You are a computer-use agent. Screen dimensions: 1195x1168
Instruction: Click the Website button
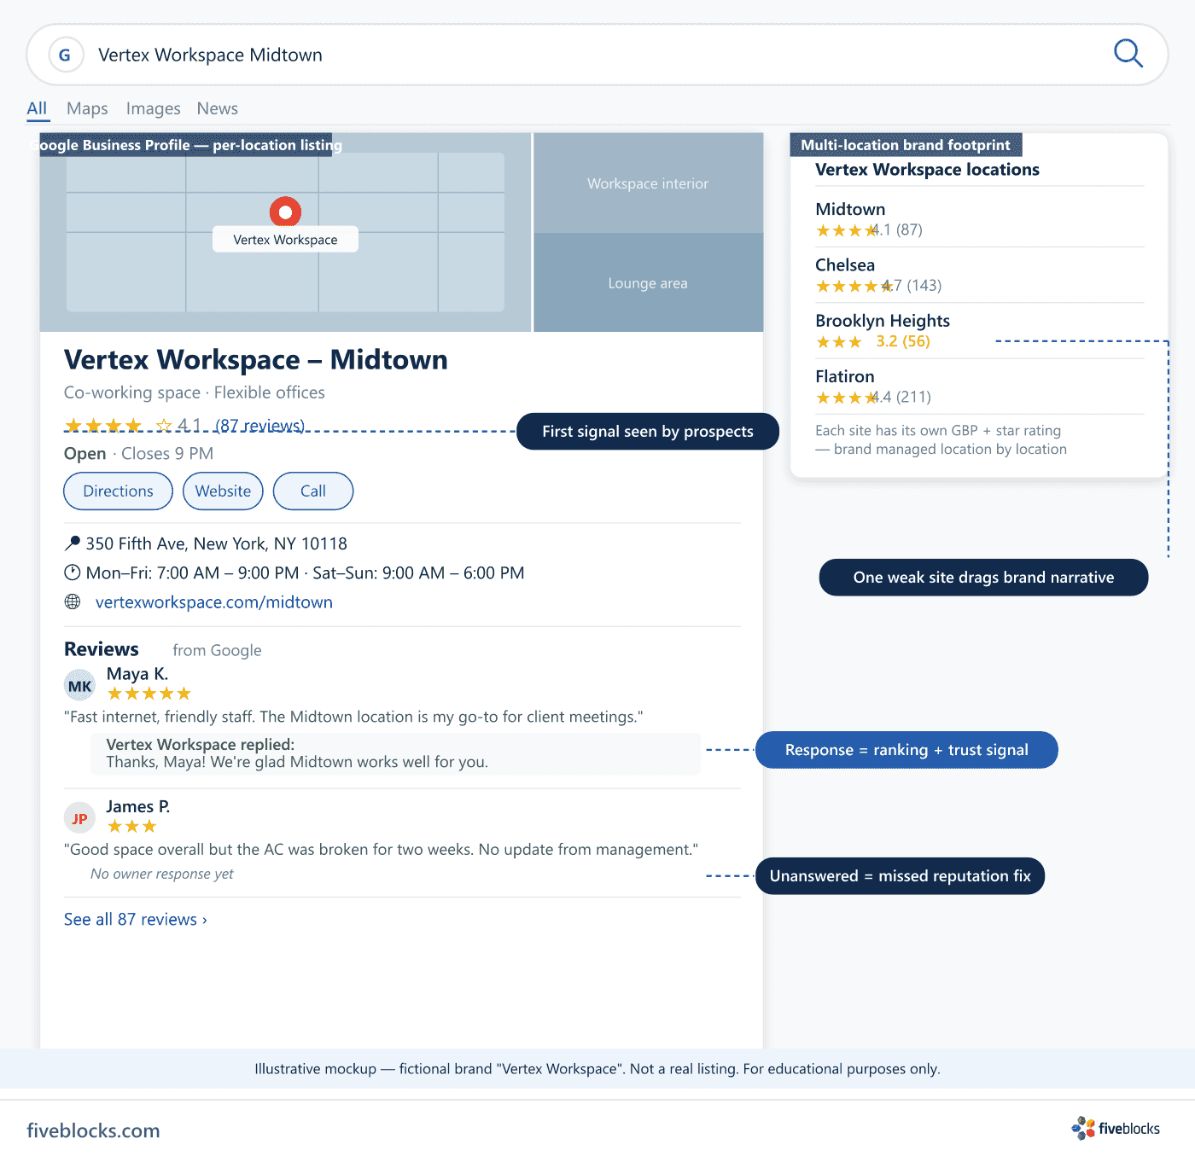click(223, 491)
